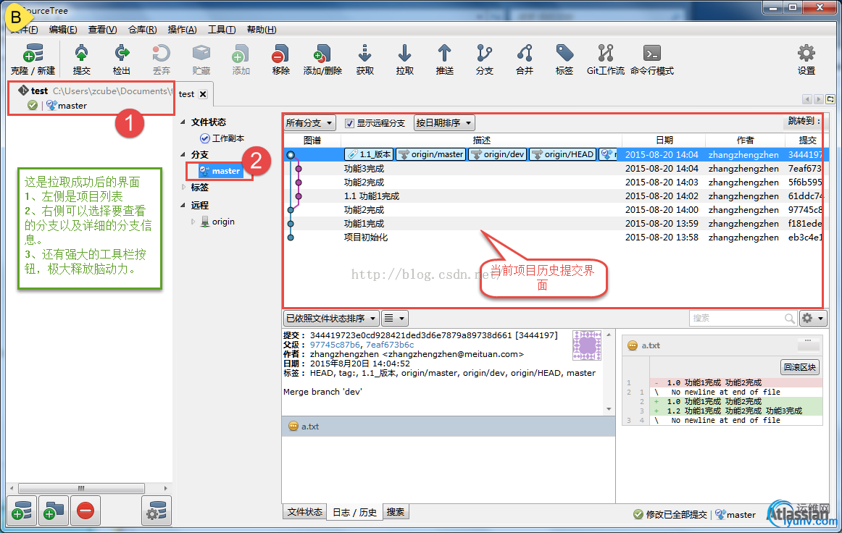The height and width of the screenshot is (533, 842).
Task: Click the Reverse hunk (回滚区块) button
Action: point(799,368)
